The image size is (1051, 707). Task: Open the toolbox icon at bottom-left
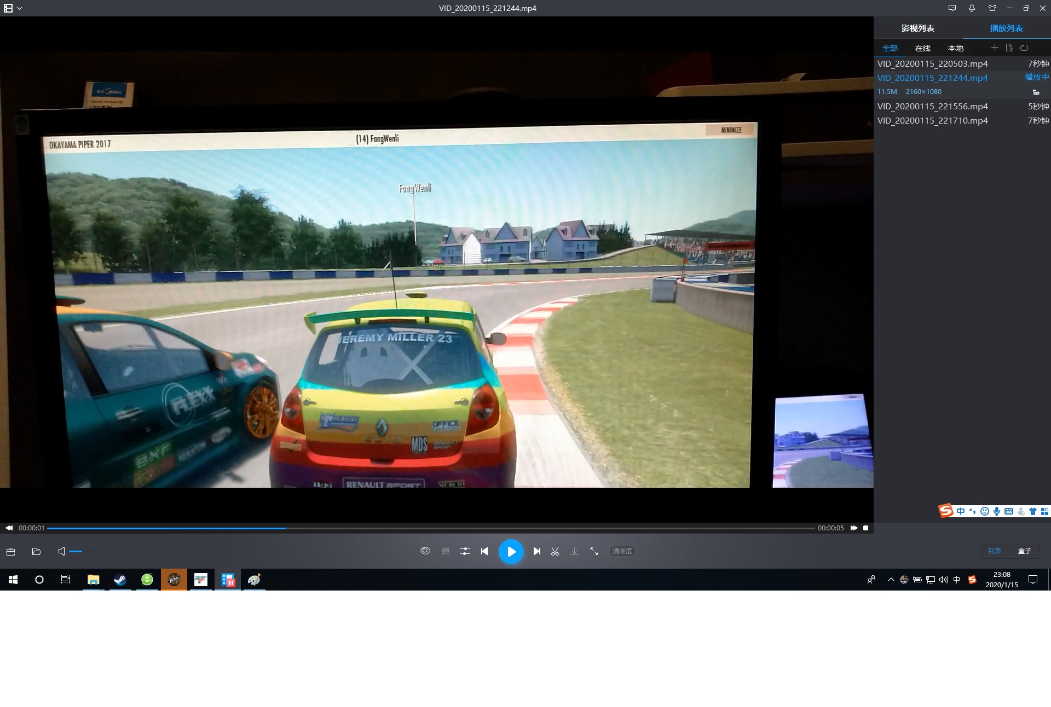[10, 551]
